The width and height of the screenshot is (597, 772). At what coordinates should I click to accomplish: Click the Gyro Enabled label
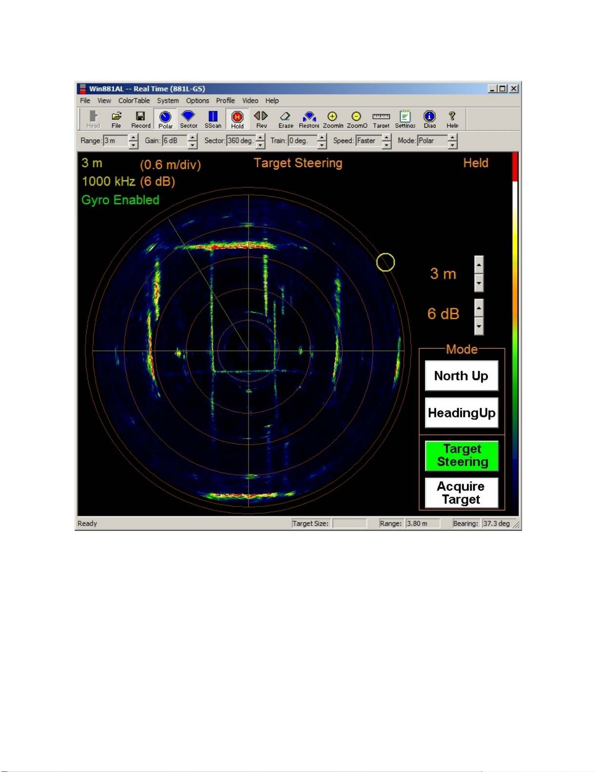(120, 200)
